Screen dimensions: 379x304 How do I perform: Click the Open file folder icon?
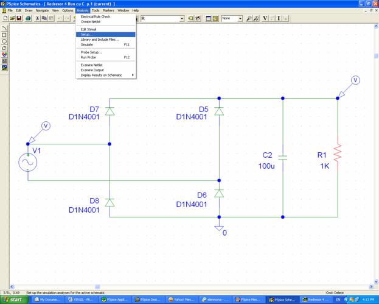click(12, 19)
